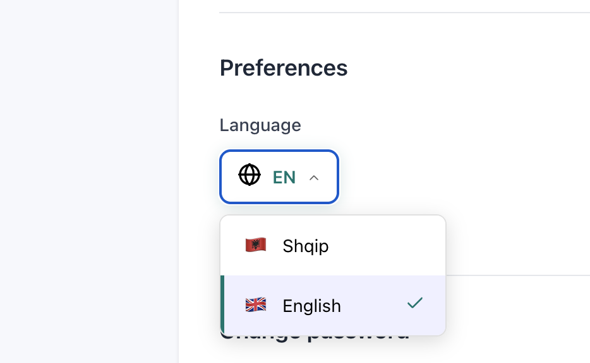
Task: Select the Shqip menu entry
Action: coord(305,246)
